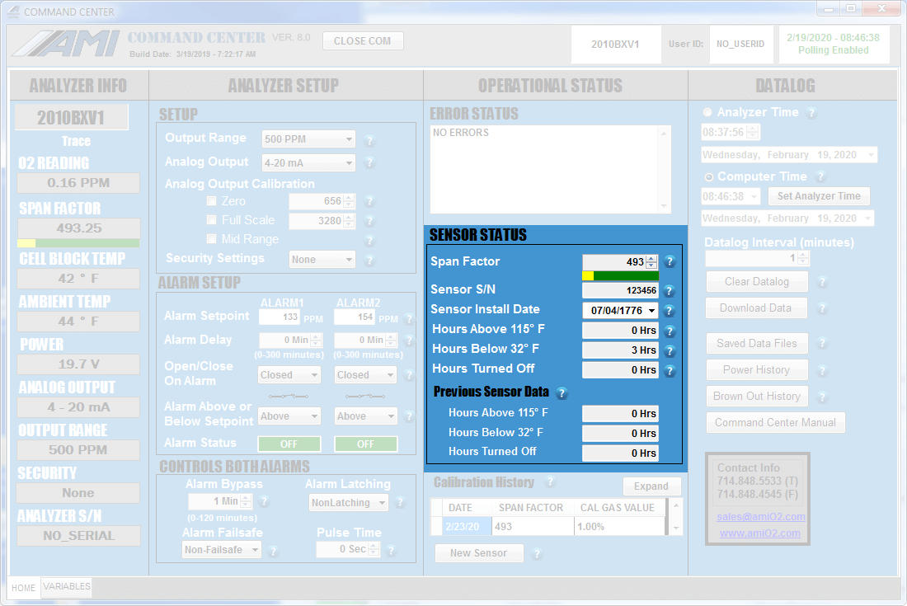Switch to the VARIABLES tab

pos(67,586)
